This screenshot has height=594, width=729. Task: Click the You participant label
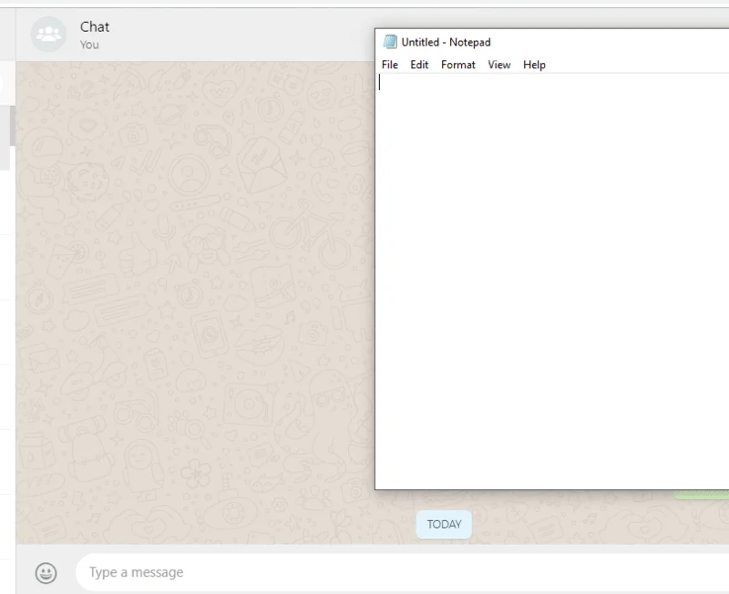tap(89, 45)
